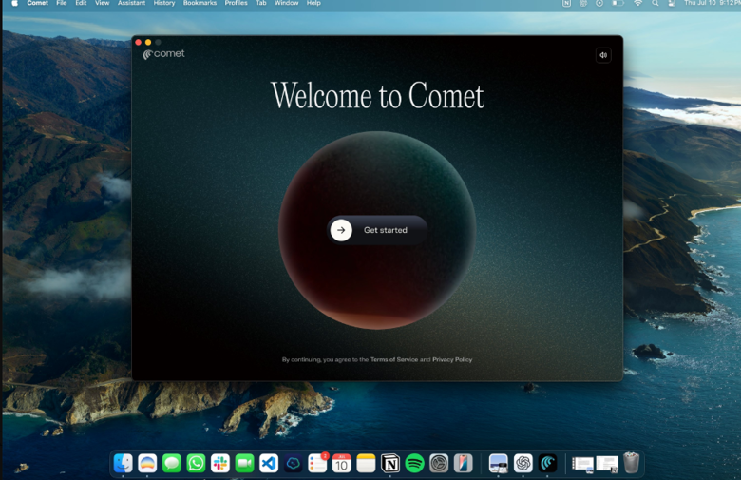Viewport: 741px width, 480px height.
Task: Open Notes from the dock
Action: pos(366,464)
